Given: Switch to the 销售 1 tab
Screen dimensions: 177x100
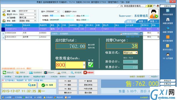Looking at the screenshot, I should (130, 21).
